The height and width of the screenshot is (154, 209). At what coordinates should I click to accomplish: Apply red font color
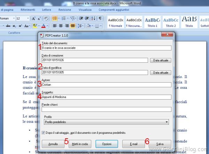click(44, 26)
